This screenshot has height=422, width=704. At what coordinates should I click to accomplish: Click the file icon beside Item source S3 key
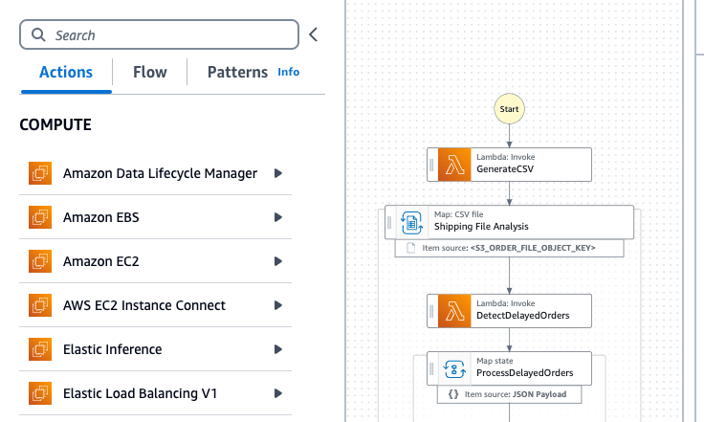(x=410, y=248)
